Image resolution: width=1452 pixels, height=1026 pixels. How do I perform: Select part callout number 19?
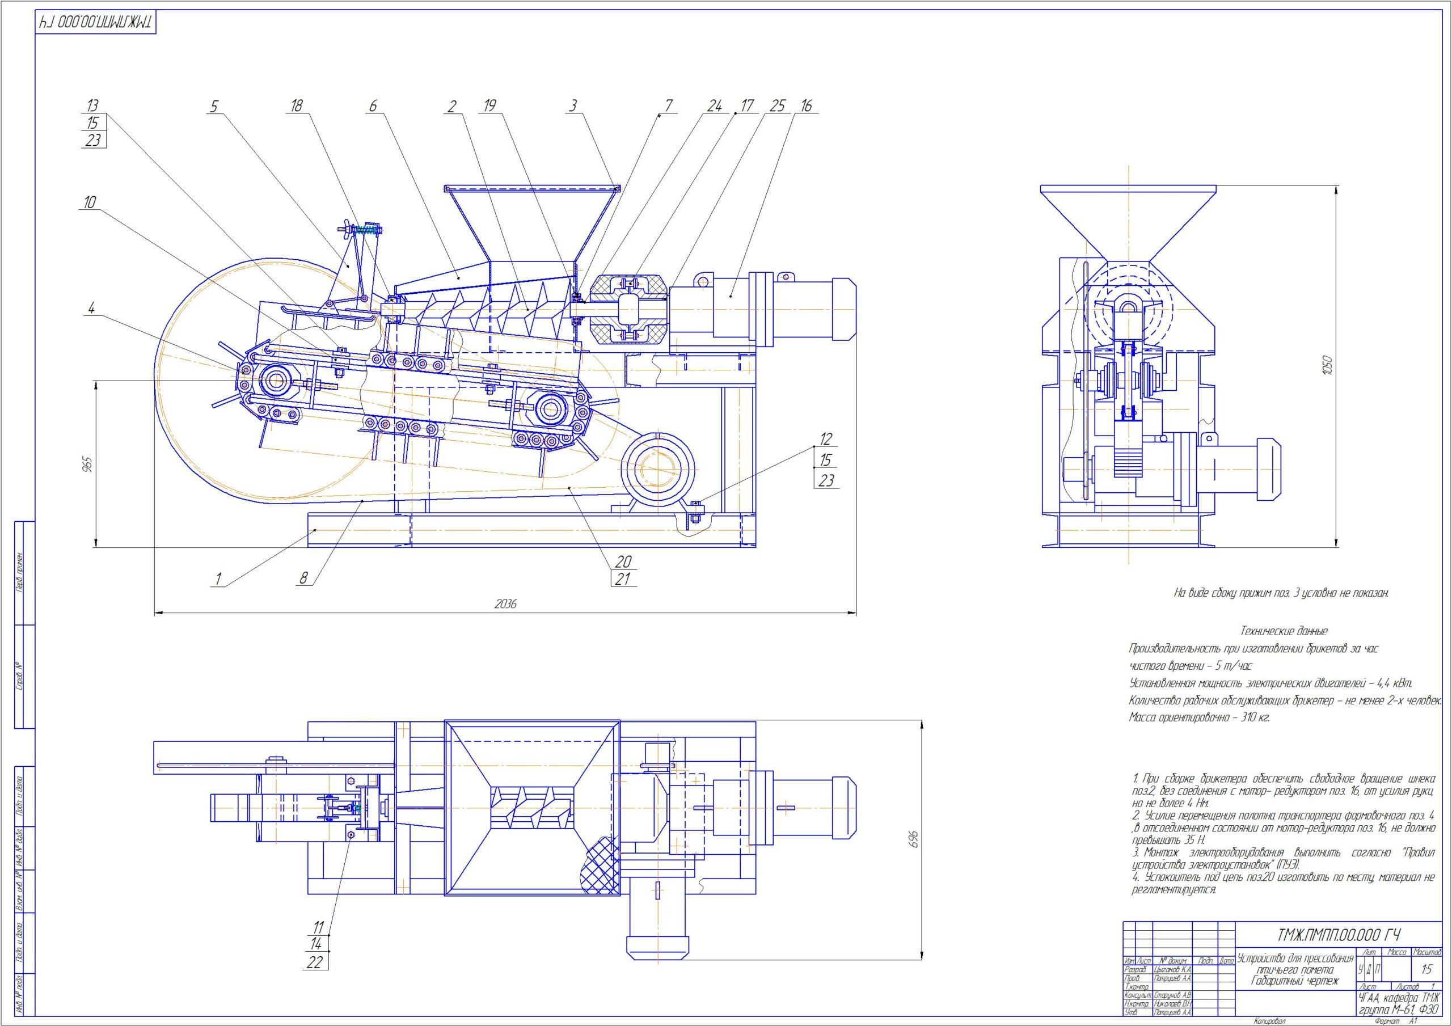(489, 105)
